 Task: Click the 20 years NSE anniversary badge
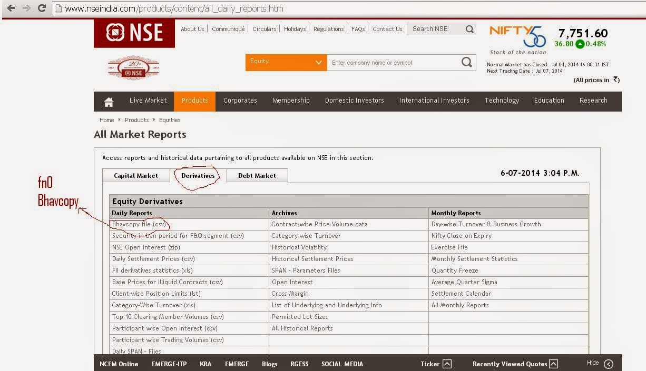pyautogui.click(x=133, y=68)
